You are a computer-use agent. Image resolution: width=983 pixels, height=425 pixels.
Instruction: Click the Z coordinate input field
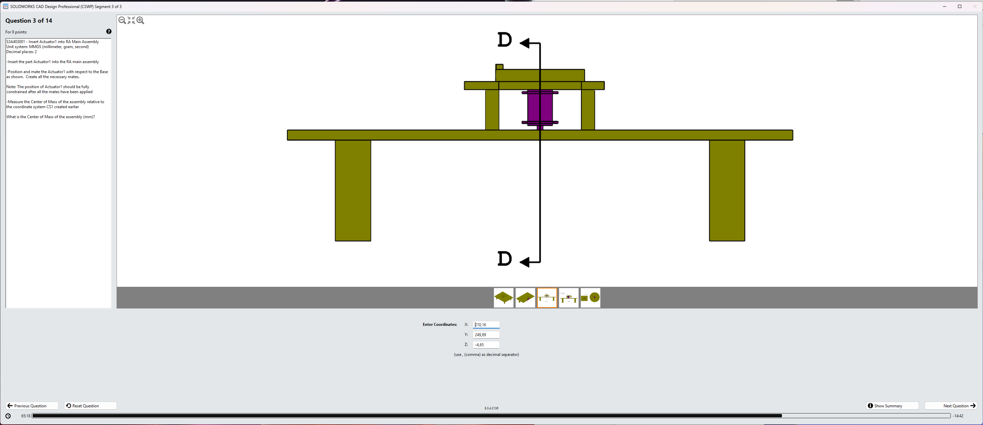point(486,345)
